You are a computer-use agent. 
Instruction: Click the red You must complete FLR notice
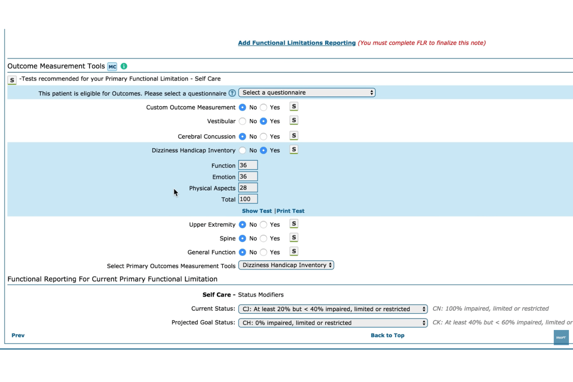point(422,43)
